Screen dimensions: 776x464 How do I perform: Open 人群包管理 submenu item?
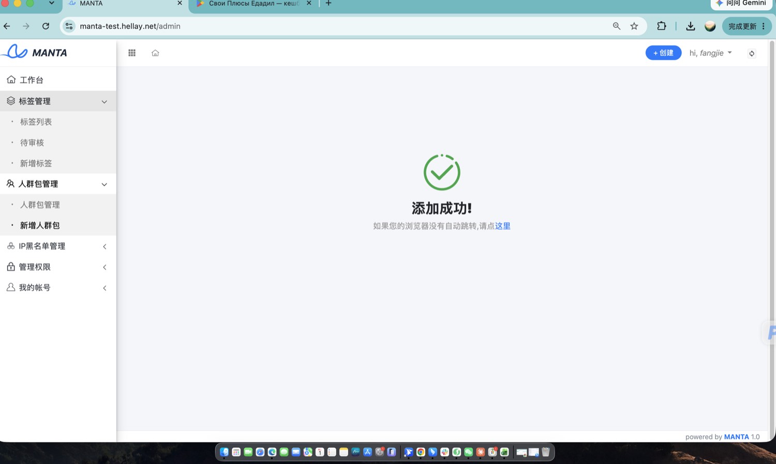(40, 204)
